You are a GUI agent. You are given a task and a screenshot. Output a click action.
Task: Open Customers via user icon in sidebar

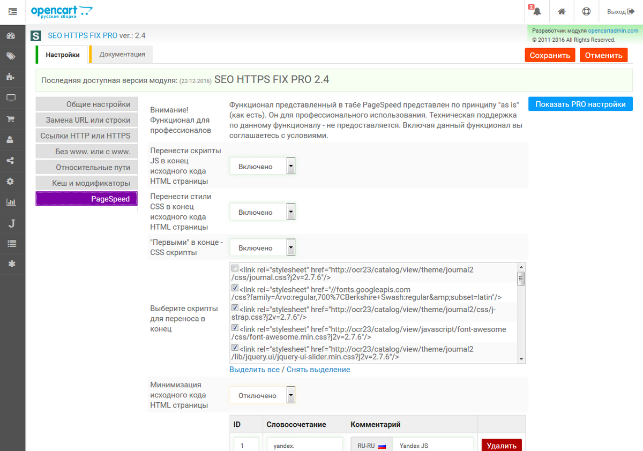[x=11, y=140]
